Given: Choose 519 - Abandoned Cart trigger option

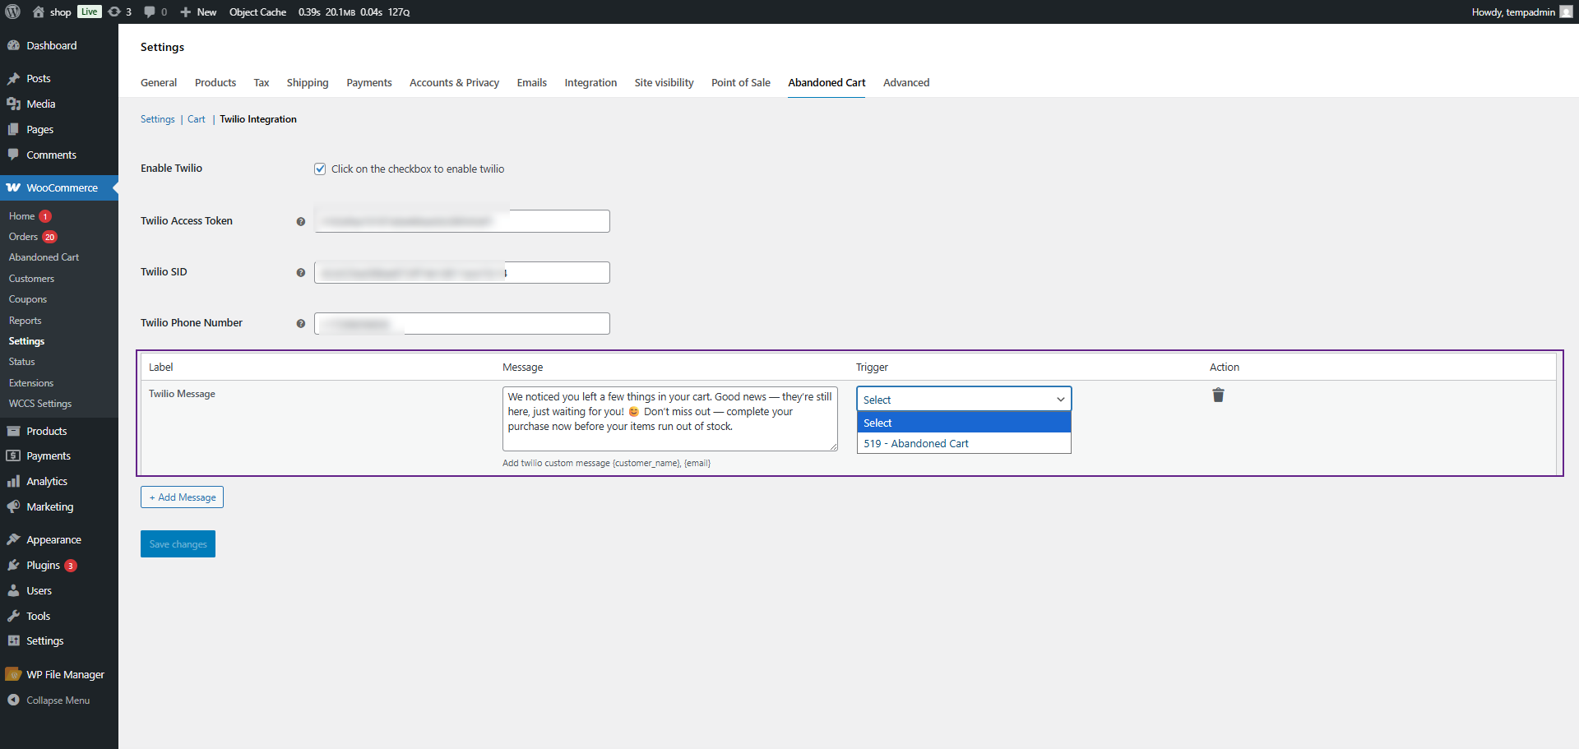Looking at the screenshot, I should (964, 443).
